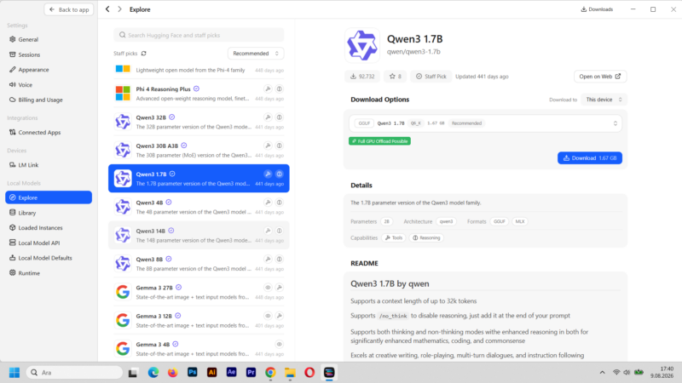The image size is (682, 383).
Task: Click the tools icon on Gemma 3 12B row
Action: [280, 316]
